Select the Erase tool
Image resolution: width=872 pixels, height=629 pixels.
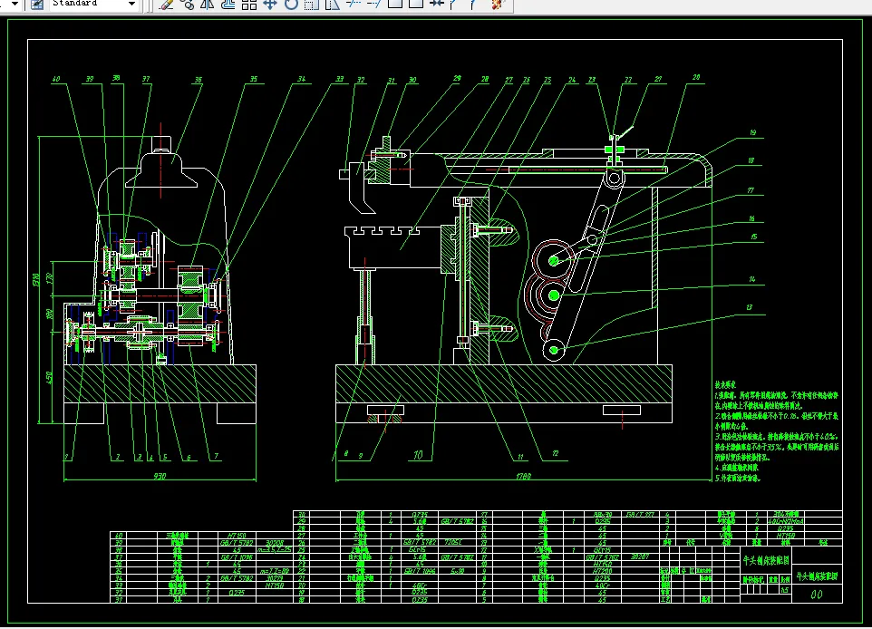tap(166, 5)
